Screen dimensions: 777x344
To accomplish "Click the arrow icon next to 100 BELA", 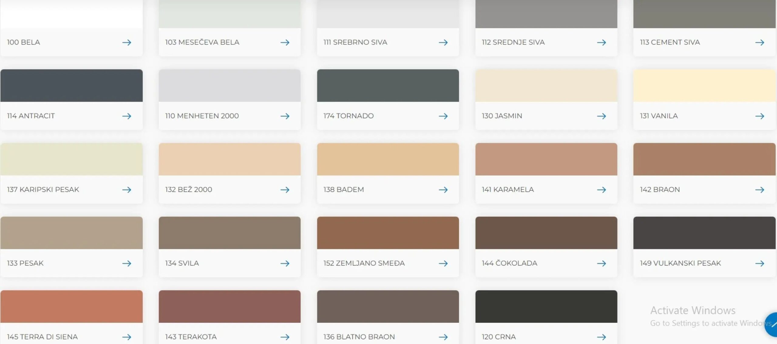I will 127,42.
